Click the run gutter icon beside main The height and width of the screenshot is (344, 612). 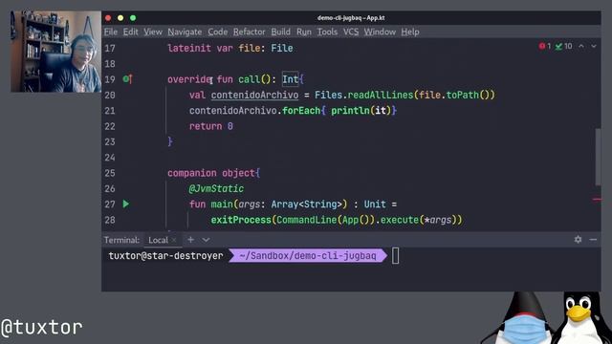pyautogui.click(x=125, y=204)
